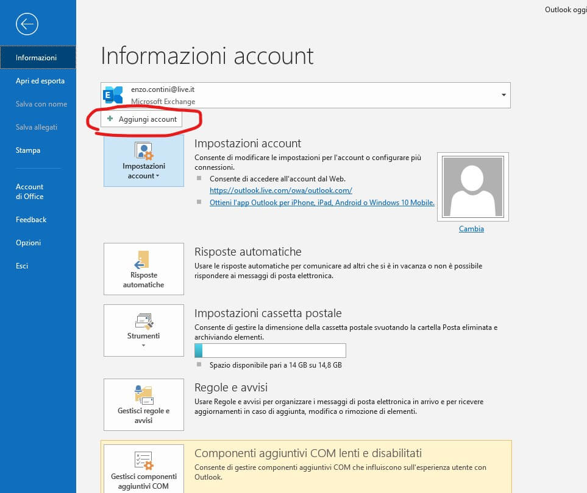Expand the account selector dropdown arrow
Viewport: 587px width, 493px height.
click(x=503, y=96)
